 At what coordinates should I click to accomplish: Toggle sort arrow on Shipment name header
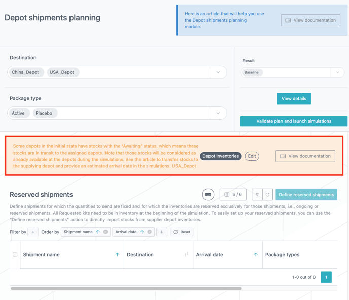tap(117, 255)
